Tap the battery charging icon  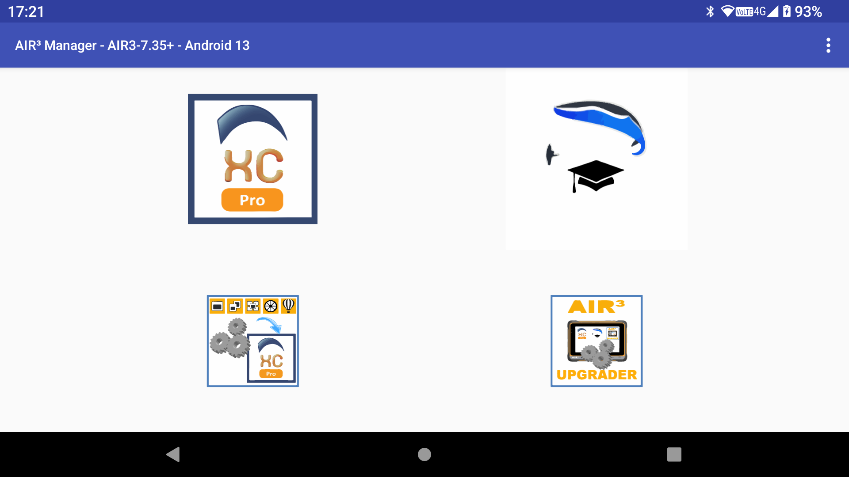click(x=787, y=11)
